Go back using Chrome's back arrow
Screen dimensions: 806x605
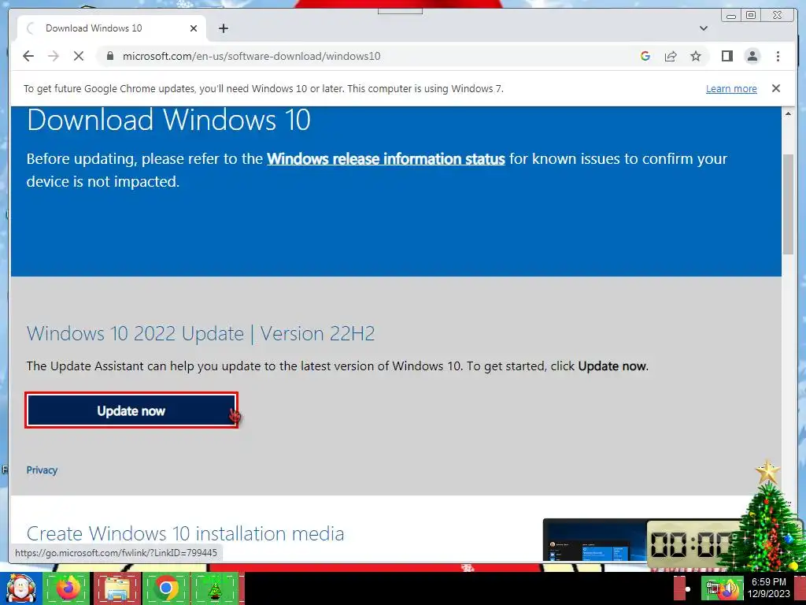point(28,56)
